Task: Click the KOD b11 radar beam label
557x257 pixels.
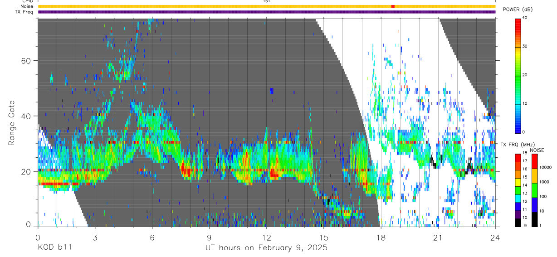Action: (x=54, y=248)
